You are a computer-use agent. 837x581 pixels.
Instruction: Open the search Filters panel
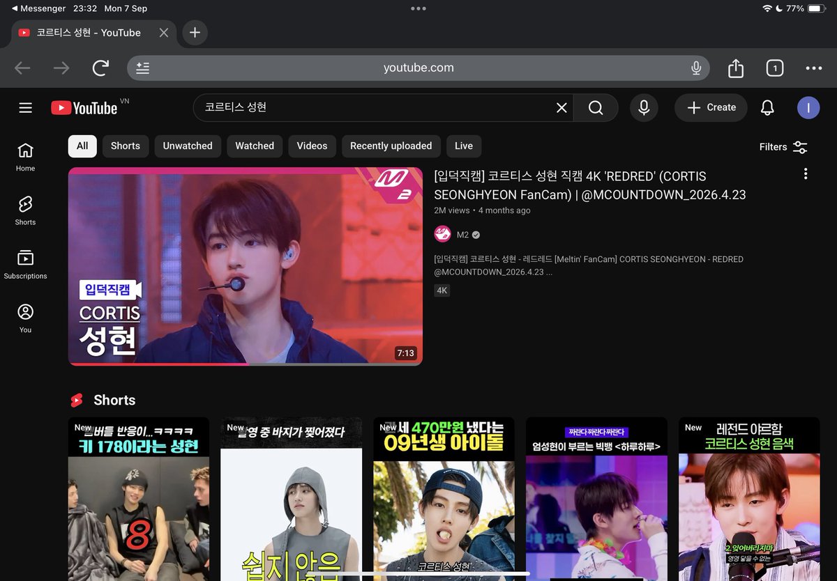pyautogui.click(x=783, y=147)
